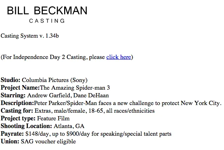
Task: Click the bold Project type label
Action: pyautogui.click(x=18, y=119)
